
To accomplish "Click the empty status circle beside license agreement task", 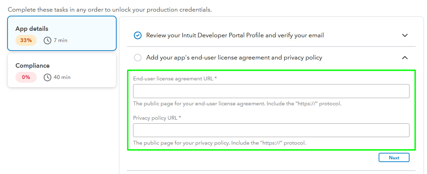I will (138, 58).
